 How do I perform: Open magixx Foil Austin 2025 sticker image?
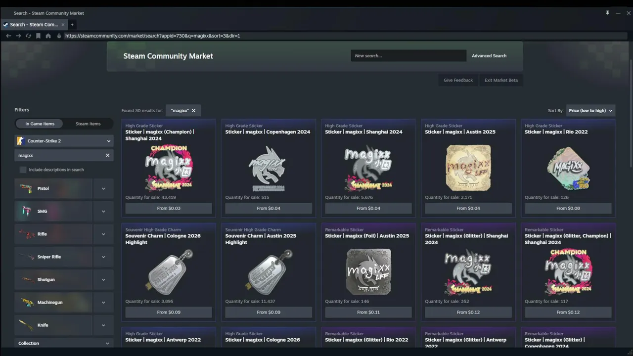368,272
